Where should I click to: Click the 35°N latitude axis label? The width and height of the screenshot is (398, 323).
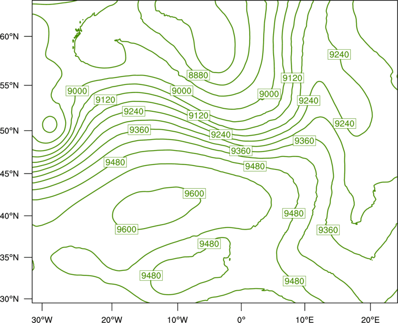[x=9, y=257]
